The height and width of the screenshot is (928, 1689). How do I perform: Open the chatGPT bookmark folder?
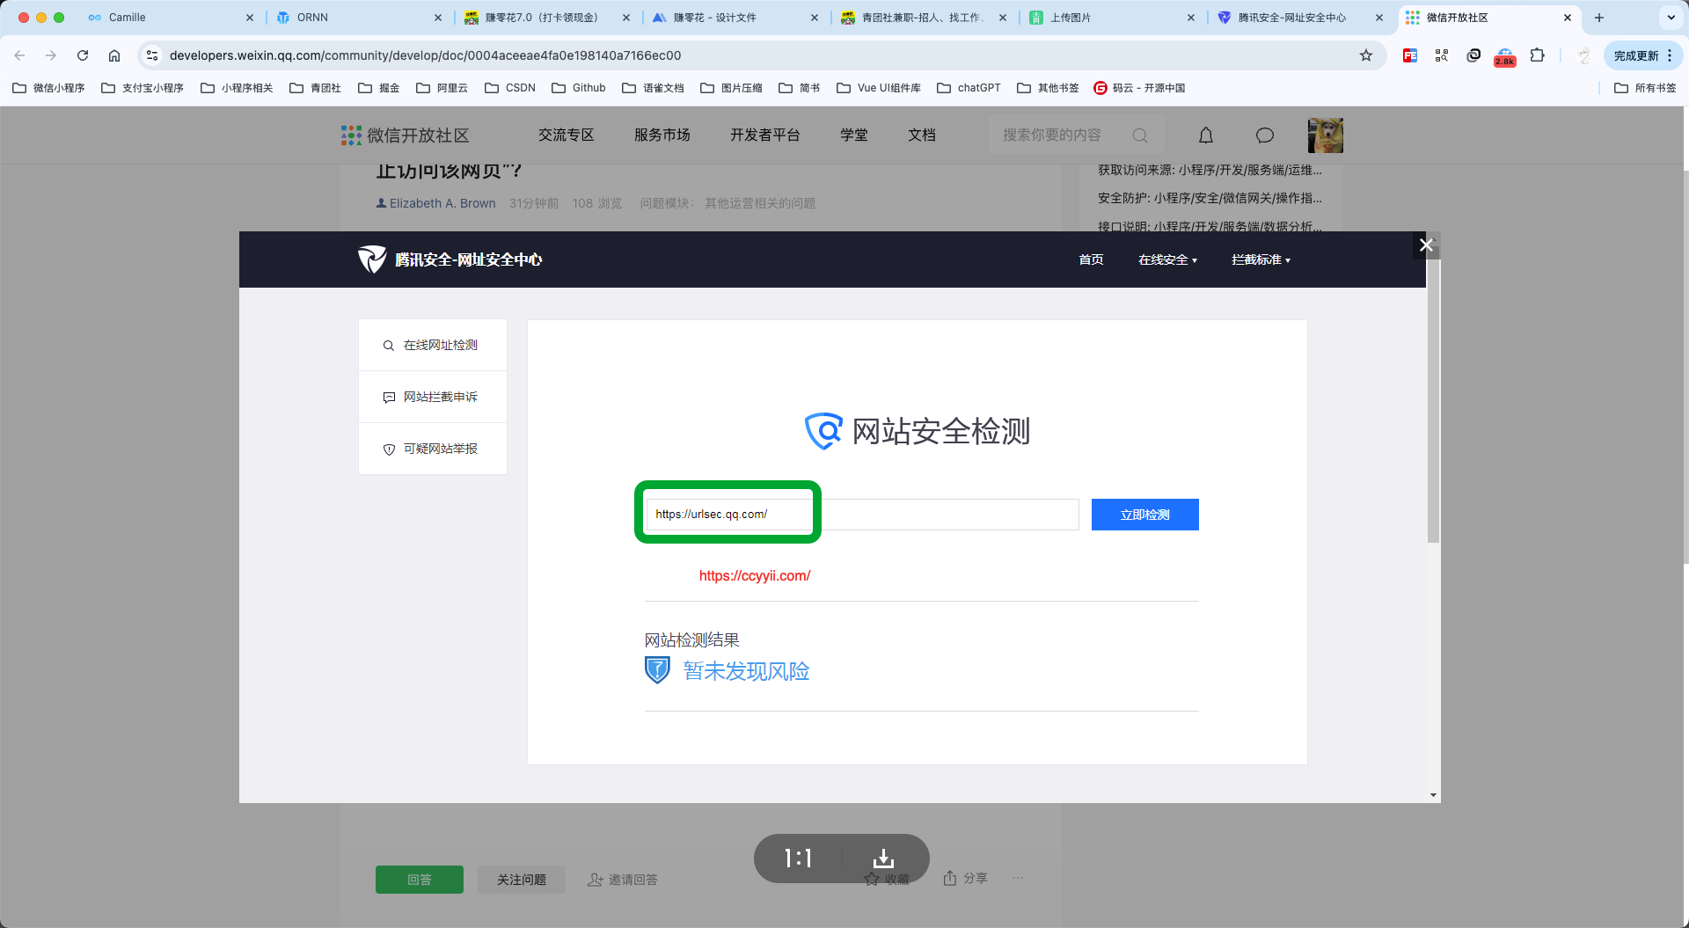pyautogui.click(x=969, y=88)
